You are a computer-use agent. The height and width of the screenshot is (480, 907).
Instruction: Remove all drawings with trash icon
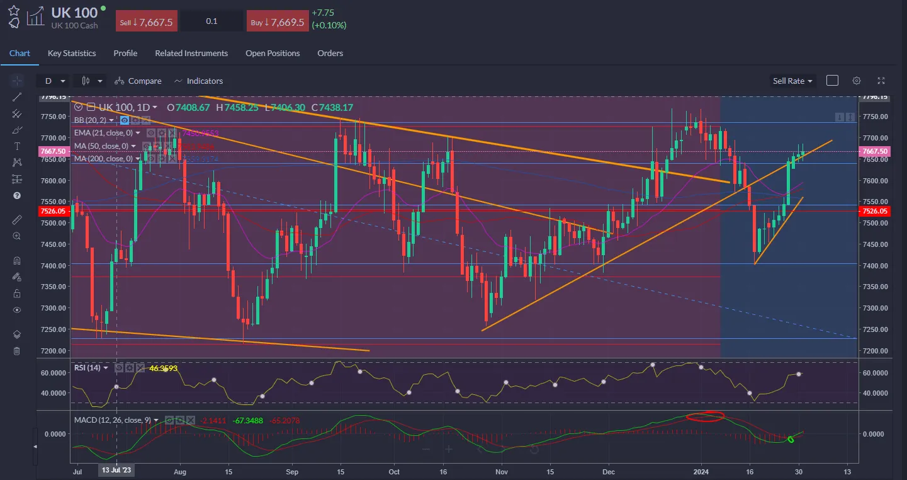[17, 351]
